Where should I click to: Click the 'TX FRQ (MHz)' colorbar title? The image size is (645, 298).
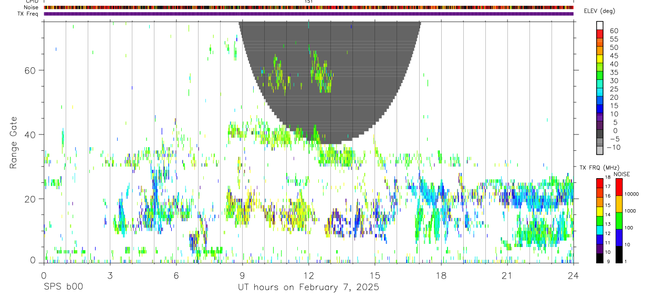pos(599,168)
